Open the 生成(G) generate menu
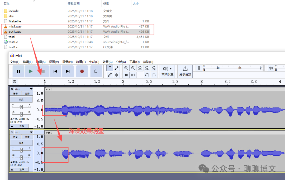This screenshot has height=180, width=285. click(x=94, y=62)
